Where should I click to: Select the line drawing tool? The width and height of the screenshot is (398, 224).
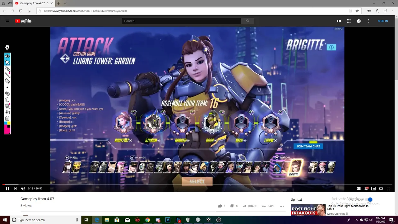tap(7, 75)
